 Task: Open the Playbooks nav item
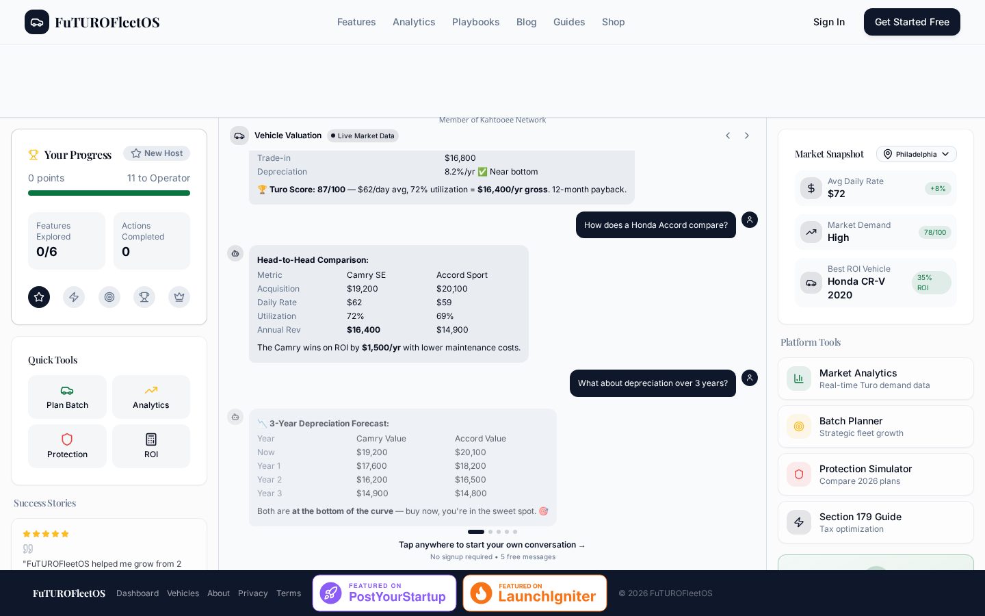click(x=476, y=22)
